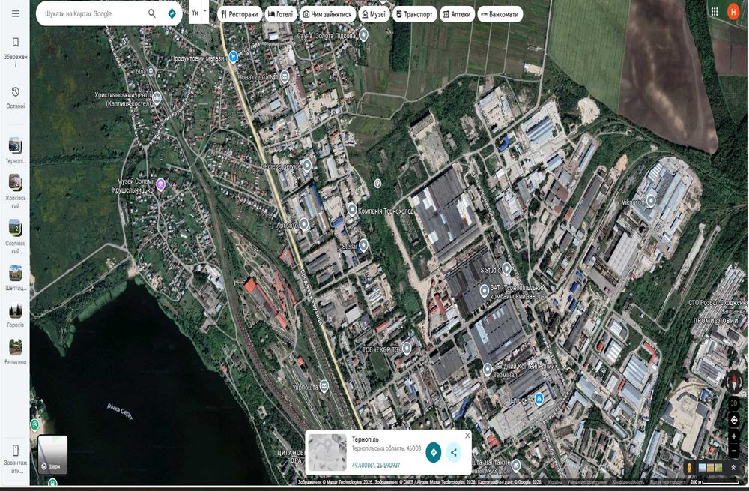Filter by Ресторани
The image size is (749, 491).
240,14
